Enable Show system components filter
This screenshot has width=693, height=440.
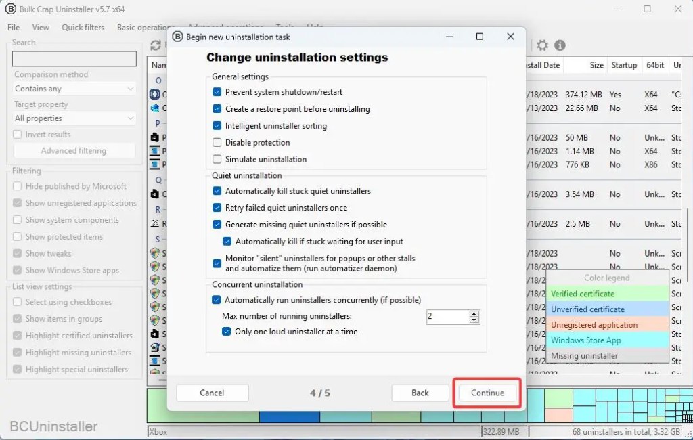click(17, 220)
